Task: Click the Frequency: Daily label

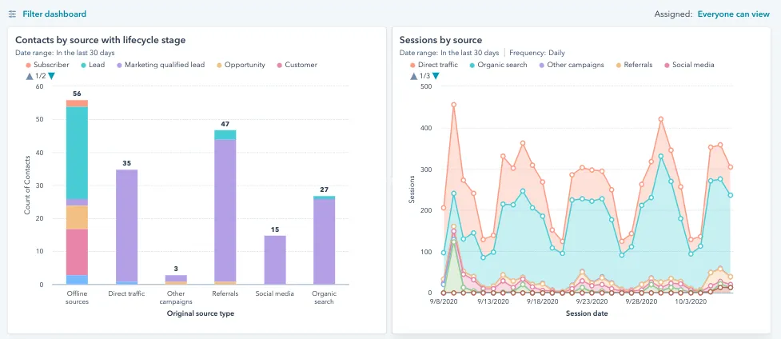Action: tap(537, 52)
